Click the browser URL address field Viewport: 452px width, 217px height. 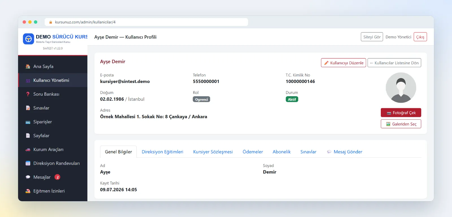(146, 22)
